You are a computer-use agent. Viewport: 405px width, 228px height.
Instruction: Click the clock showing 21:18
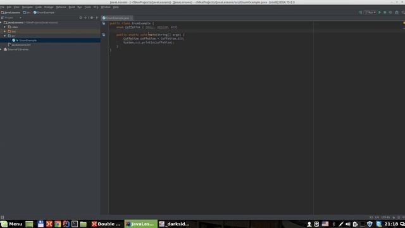391,224
